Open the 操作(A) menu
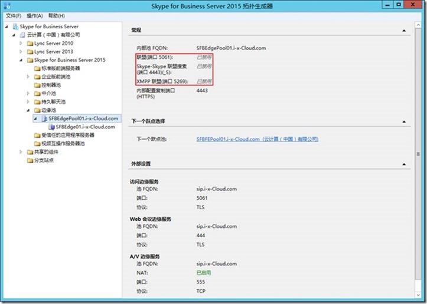The image size is (427, 304). (35, 16)
